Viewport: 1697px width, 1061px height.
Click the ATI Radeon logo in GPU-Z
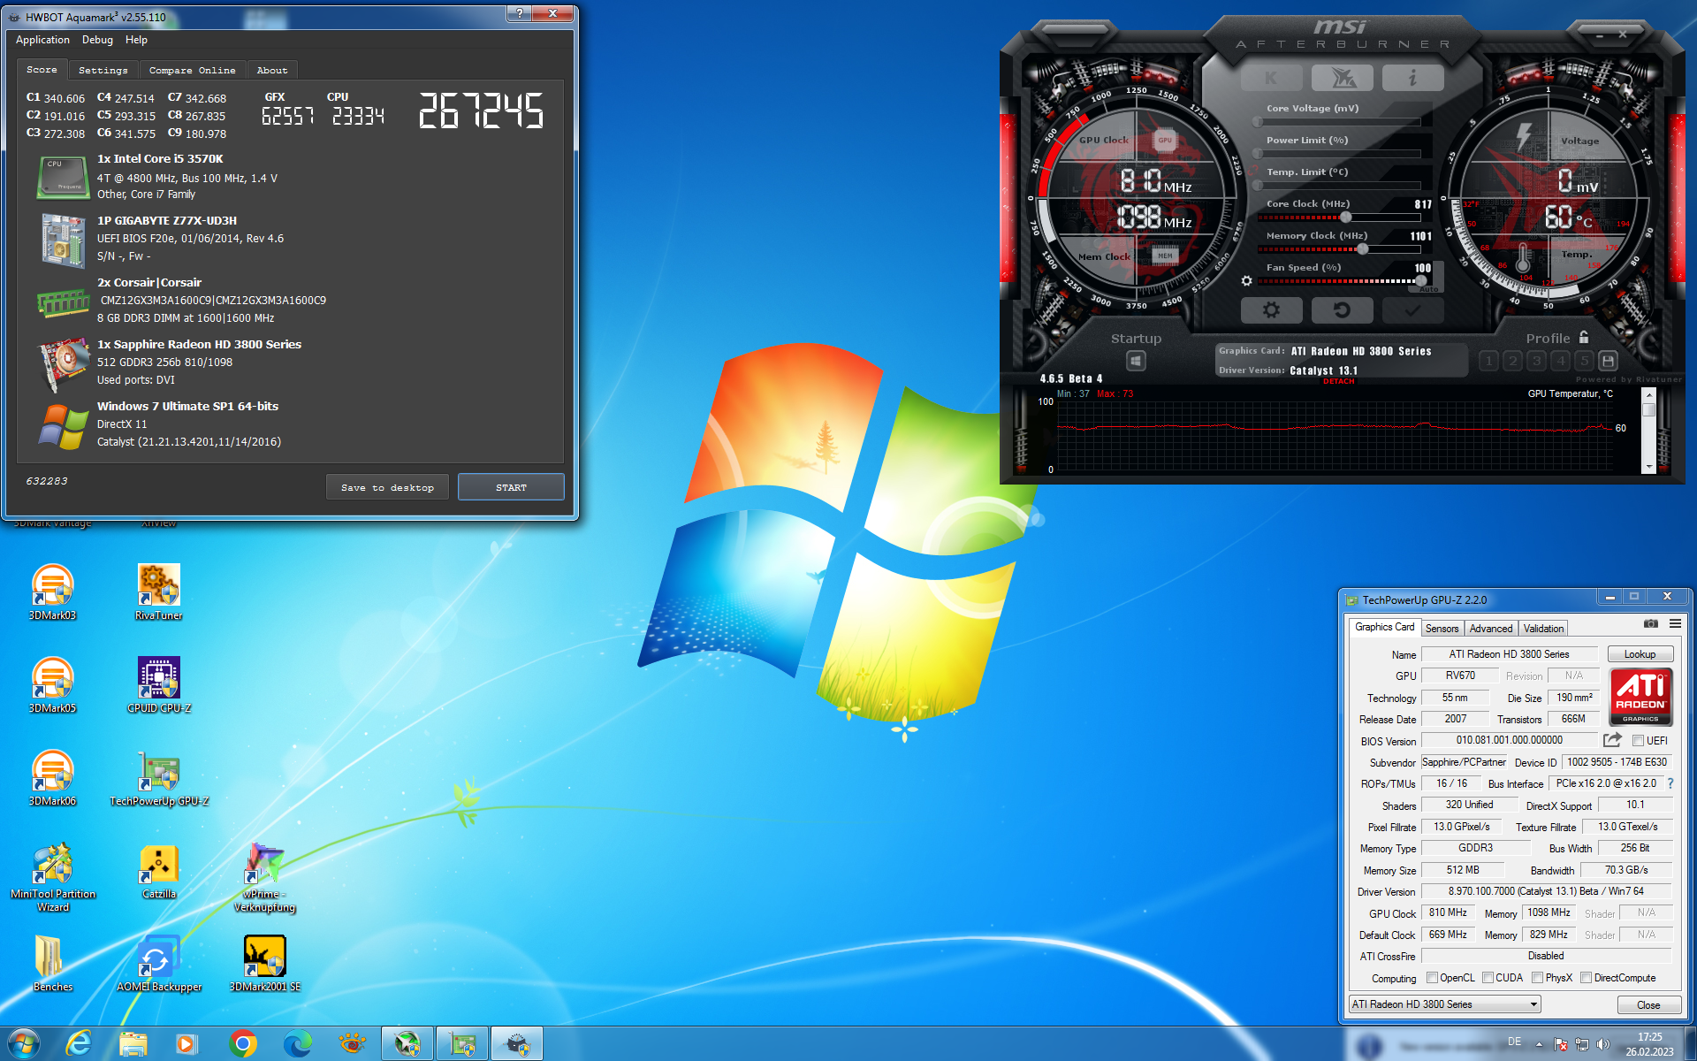1640,697
